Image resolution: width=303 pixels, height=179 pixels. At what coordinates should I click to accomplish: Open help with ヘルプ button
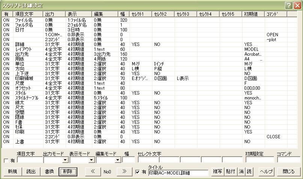[x=266, y=172]
